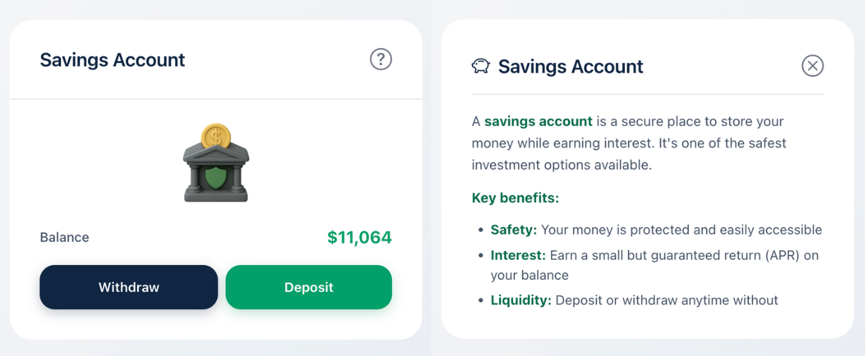Click the "Safety:" benefit label
Screen dimensions: 865x356
coord(514,230)
